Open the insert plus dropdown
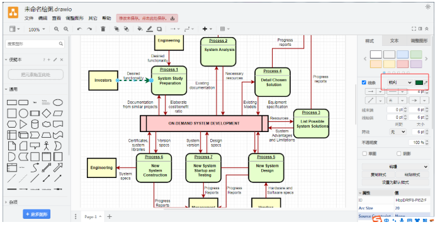The image size is (435, 227). pos(207,29)
